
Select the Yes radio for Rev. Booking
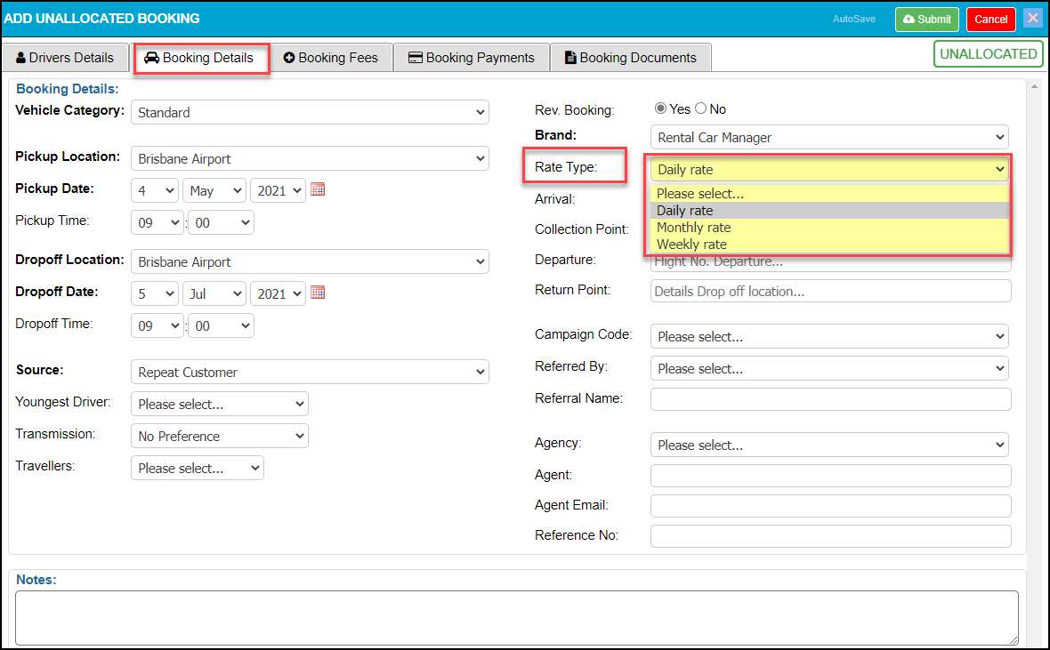click(660, 108)
